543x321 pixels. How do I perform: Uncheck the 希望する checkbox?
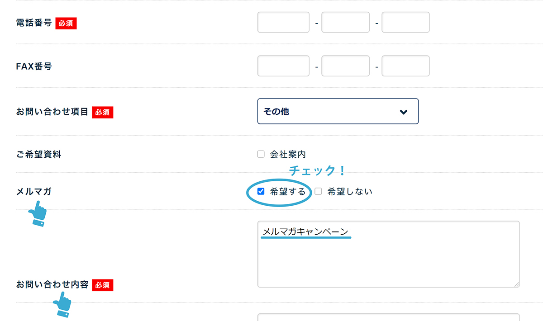[261, 191]
